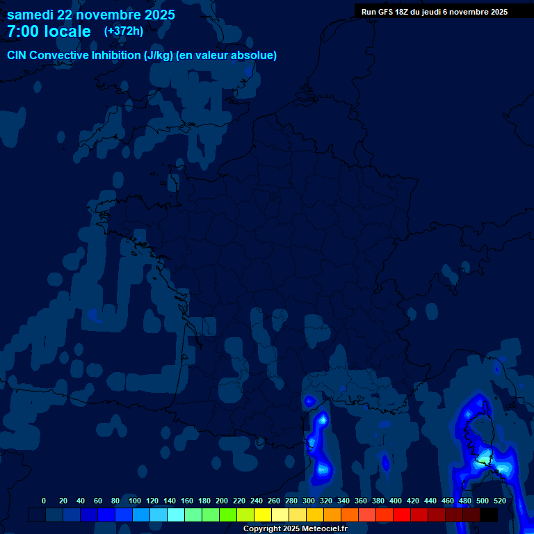534x534 pixels.
Task: Click the black swatch at scale end
Action: [x=489, y=515]
